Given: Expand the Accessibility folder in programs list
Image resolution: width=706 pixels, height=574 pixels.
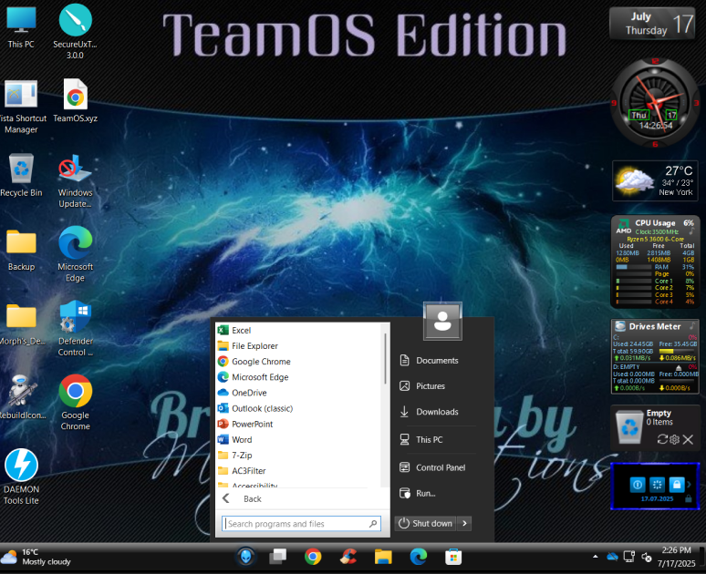Looking at the screenshot, I should click(x=299, y=485).
